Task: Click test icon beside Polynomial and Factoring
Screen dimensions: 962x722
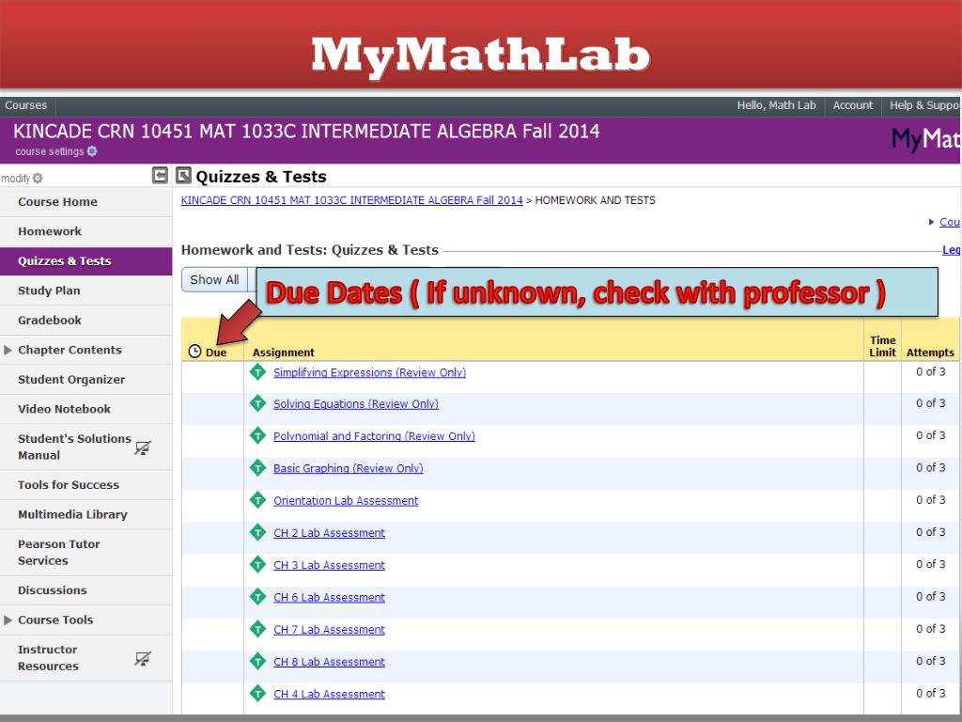Action: point(257,435)
